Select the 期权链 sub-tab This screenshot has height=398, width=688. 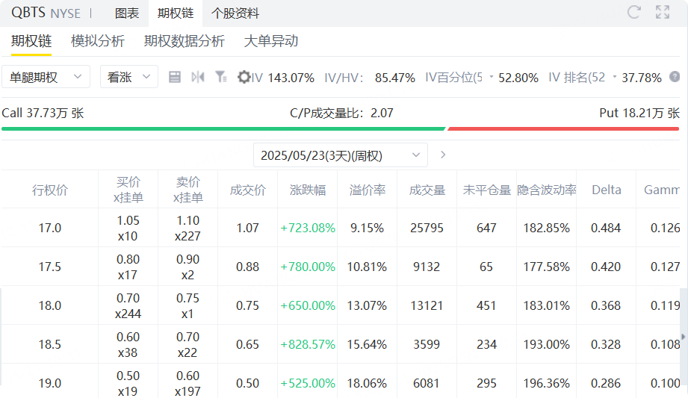click(31, 41)
